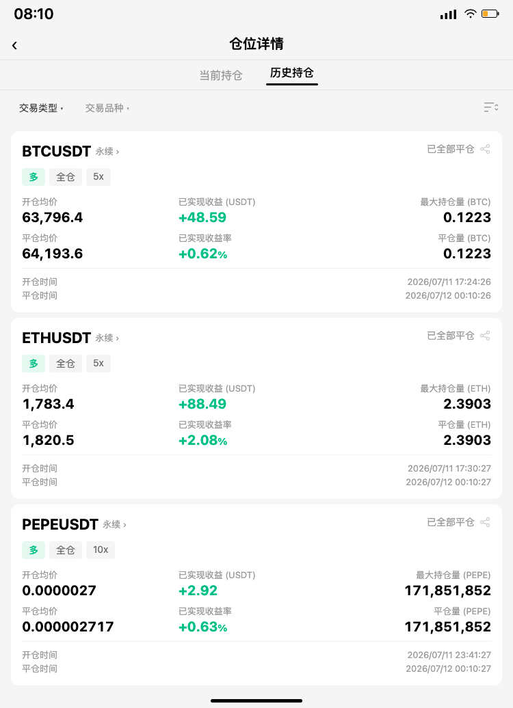Tap the 全仓 tag on ETHUSDT
The image size is (513, 708).
66,363
